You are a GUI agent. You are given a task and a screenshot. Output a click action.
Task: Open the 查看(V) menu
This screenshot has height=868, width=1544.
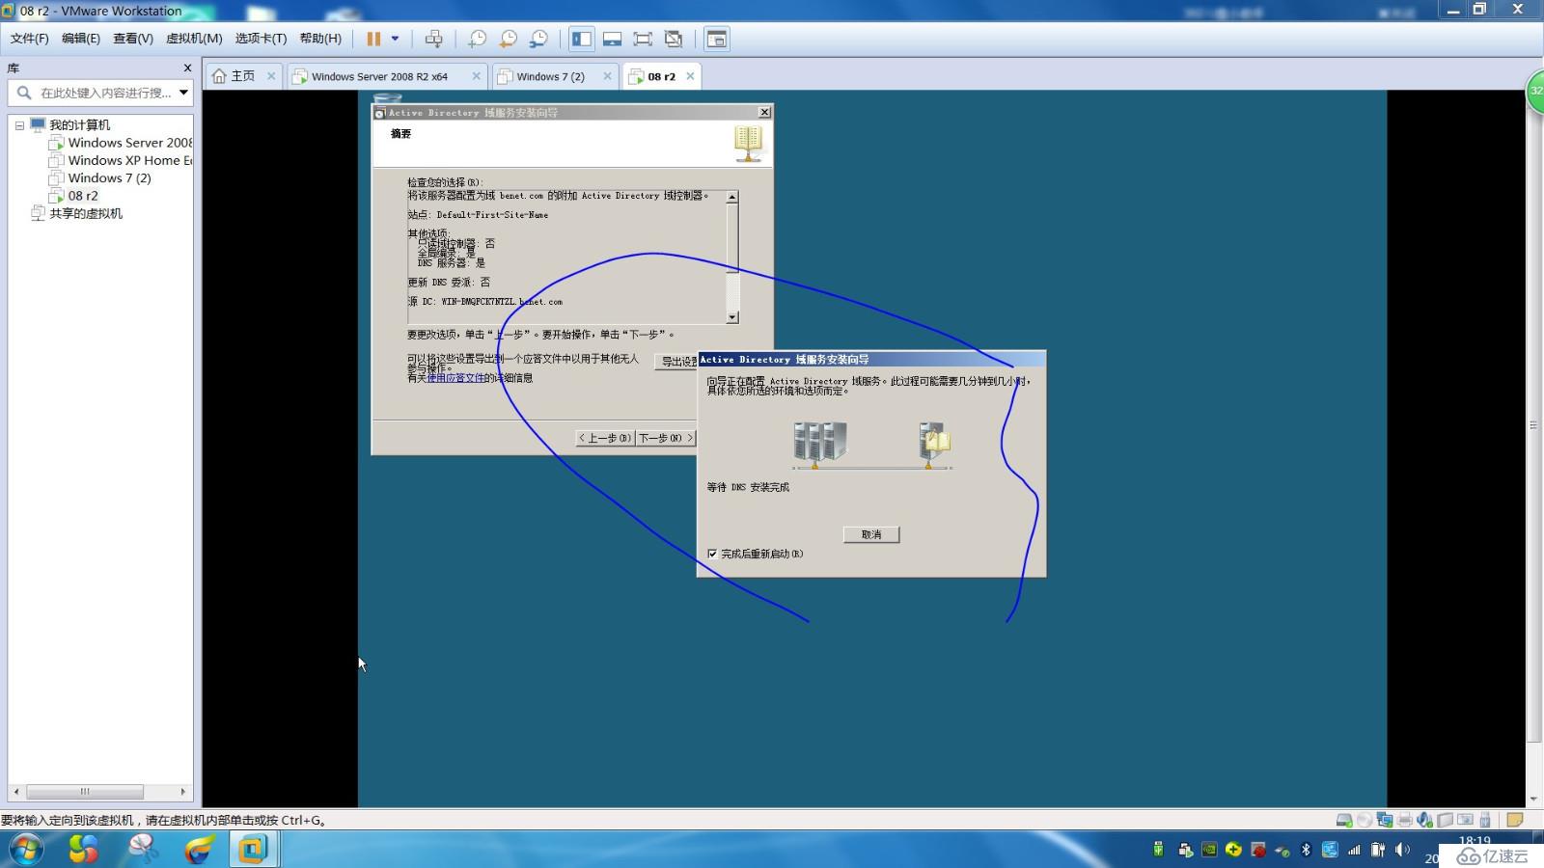point(132,39)
